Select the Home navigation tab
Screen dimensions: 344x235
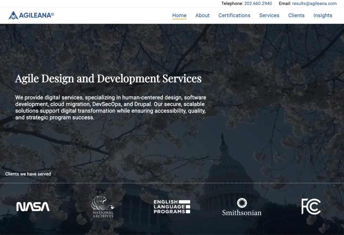(179, 15)
